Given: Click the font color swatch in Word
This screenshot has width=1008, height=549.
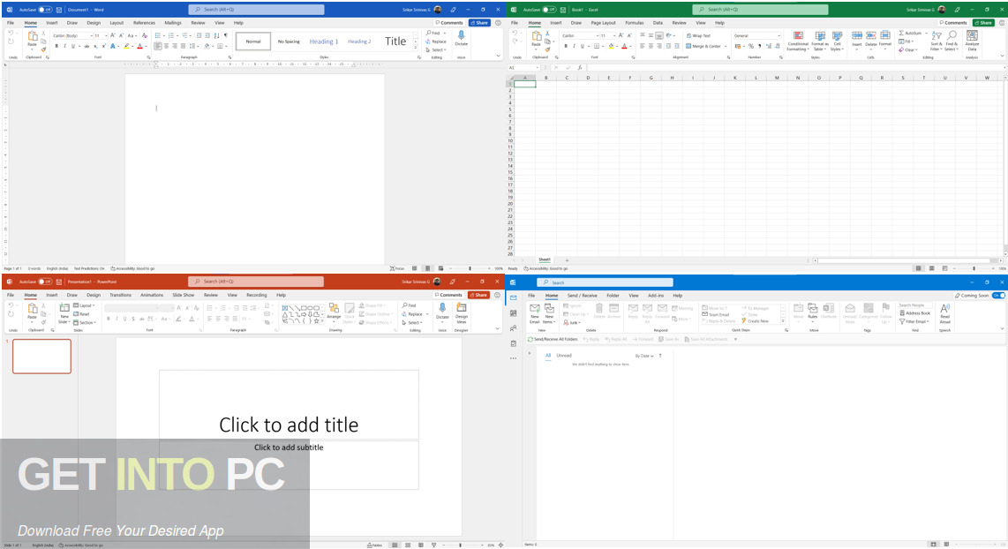Looking at the screenshot, I should pos(139,46).
